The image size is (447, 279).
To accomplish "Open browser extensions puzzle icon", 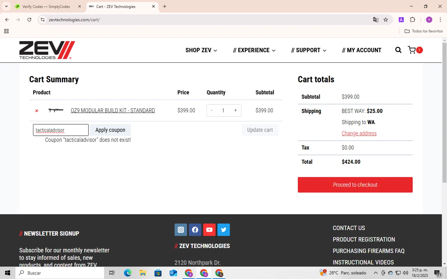I will pyautogui.click(x=412, y=20).
